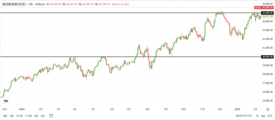Select the 5年 time range

(x=5, y=116)
